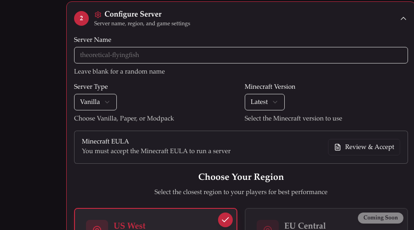Click the EU Central region target icon

point(267,227)
